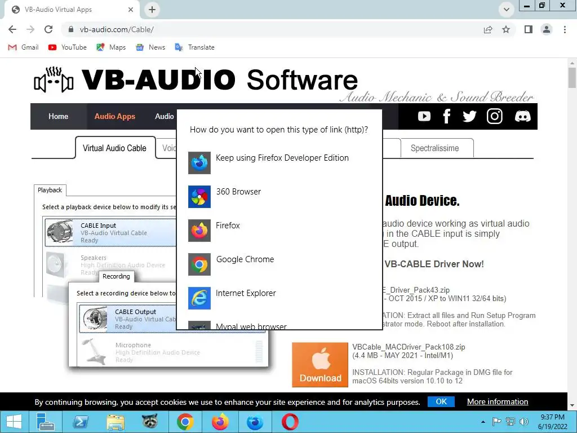Open PowerShell from the taskbar

[x=80, y=422]
